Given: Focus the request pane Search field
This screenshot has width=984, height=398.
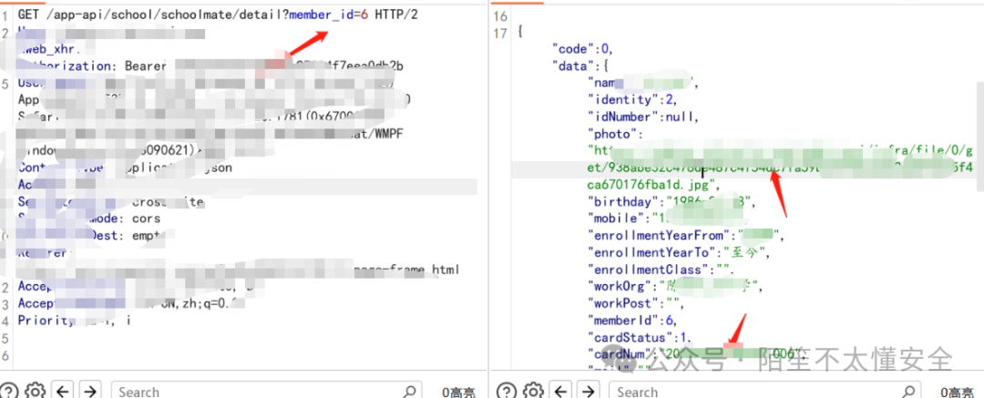Looking at the screenshot, I should click(x=265, y=391).
